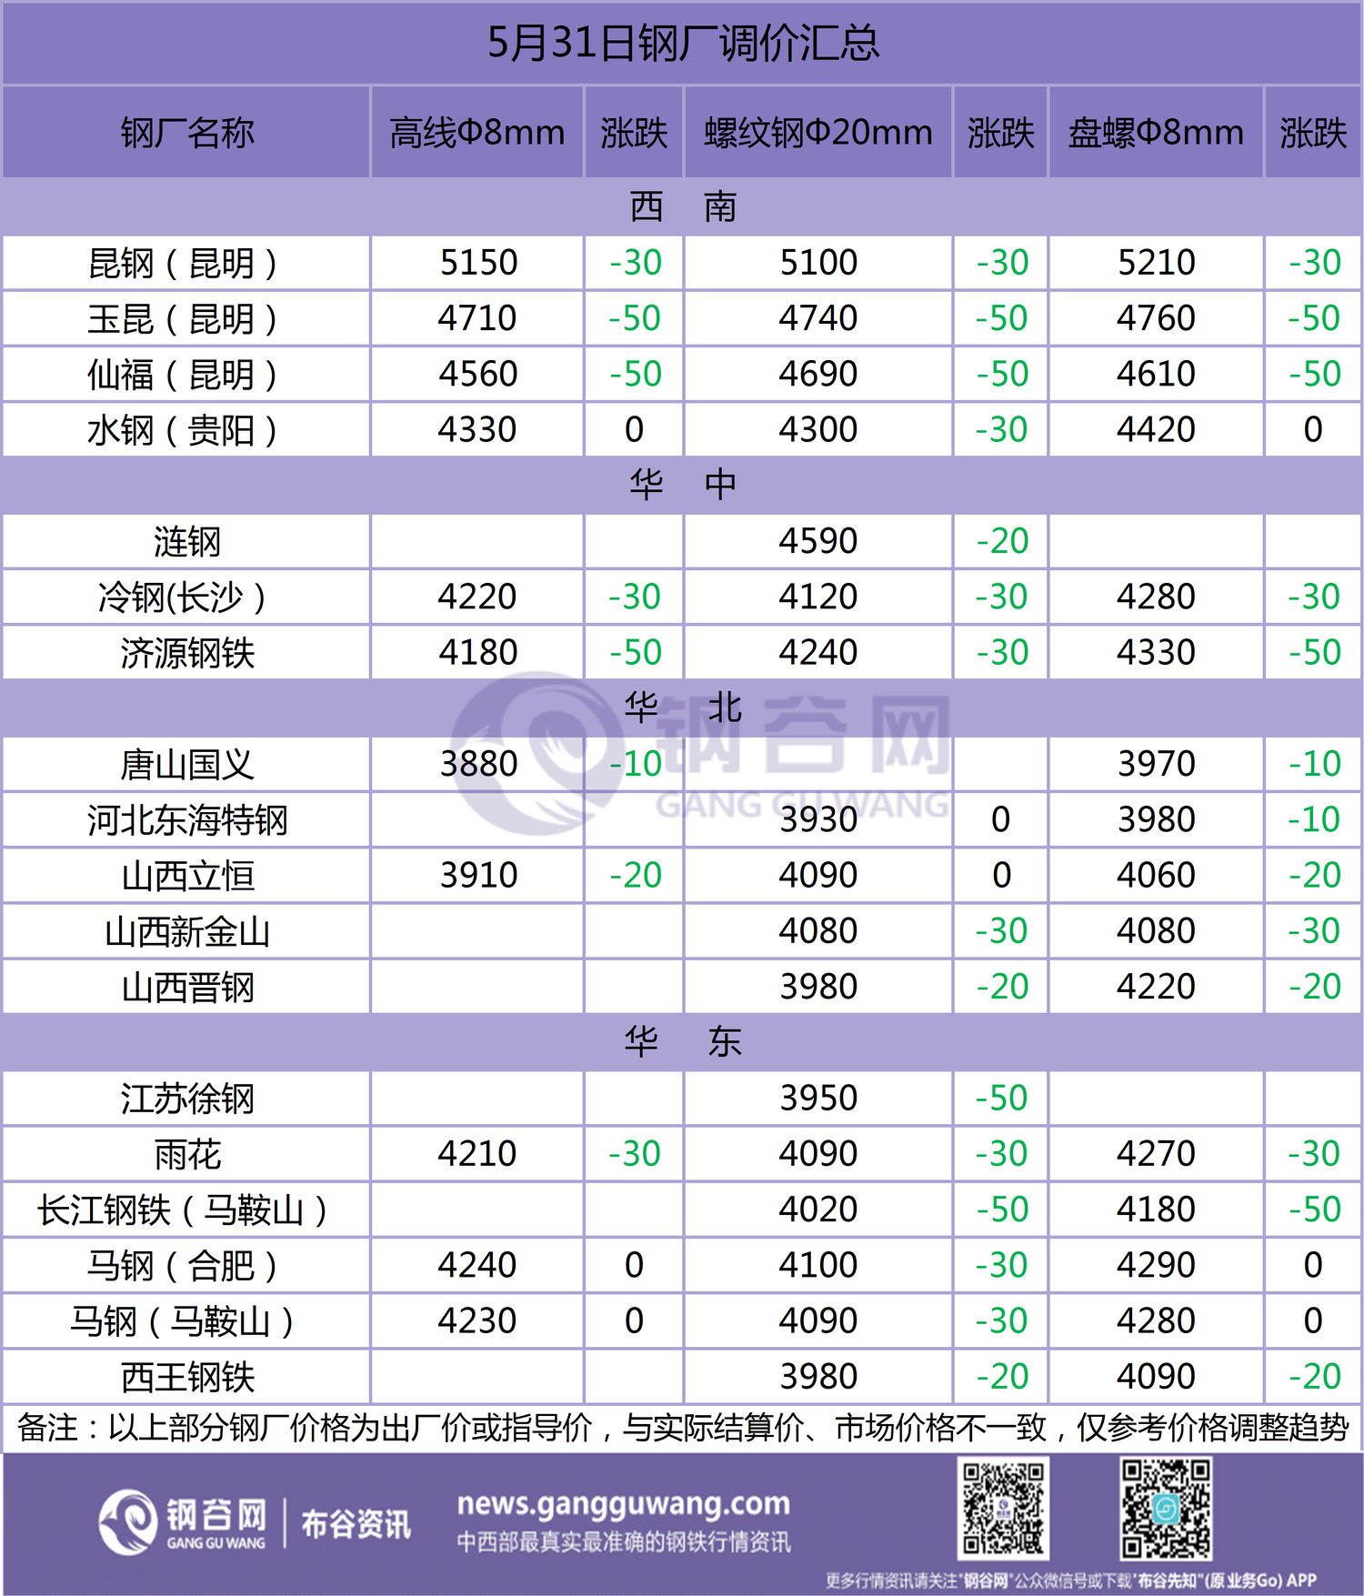The image size is (1364, 1596).
Task: Click the 4270 price in 雨花 row
Action: [x=1156, y=1154]
